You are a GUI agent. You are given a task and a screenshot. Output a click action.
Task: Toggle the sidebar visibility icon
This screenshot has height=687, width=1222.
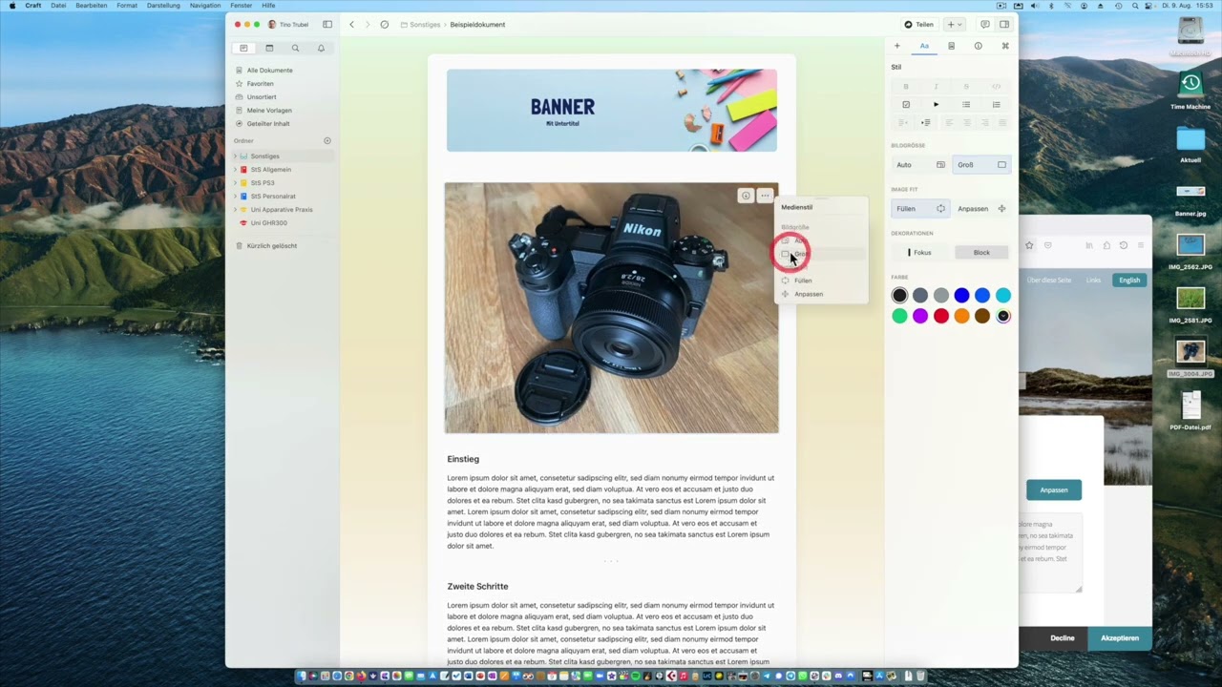[x=327, y=24]
